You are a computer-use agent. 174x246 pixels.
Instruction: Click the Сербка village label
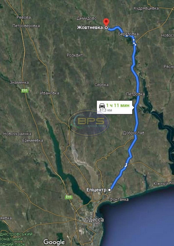102,85
